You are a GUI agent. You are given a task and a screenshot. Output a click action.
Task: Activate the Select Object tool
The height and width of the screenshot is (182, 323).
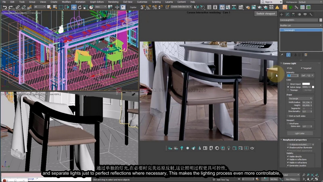pos(49,7)
